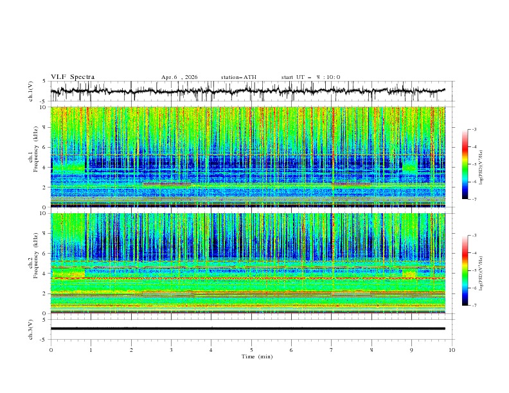Click the ch.2 "Frequency (kHz)" axis label
The image size is (509, 393).
tap(36, 255)
